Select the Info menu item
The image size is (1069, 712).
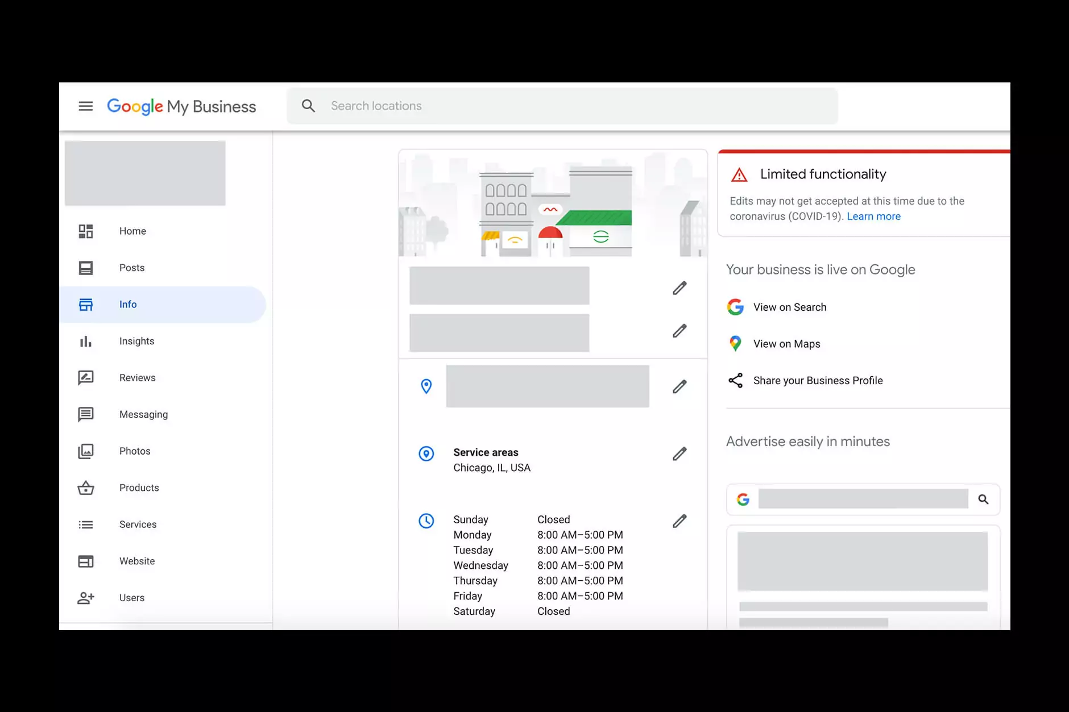coord(128,305)
